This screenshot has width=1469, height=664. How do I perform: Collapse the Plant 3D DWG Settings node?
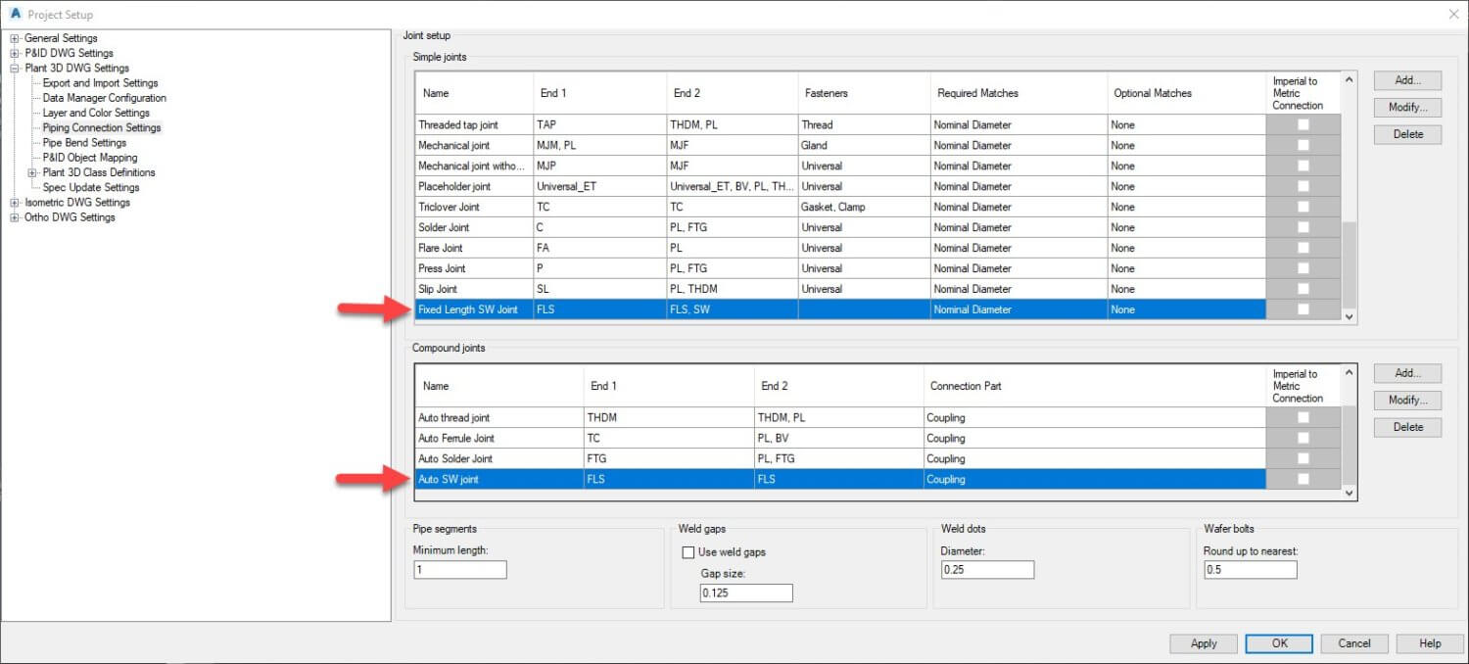click(x=15, y=69)
